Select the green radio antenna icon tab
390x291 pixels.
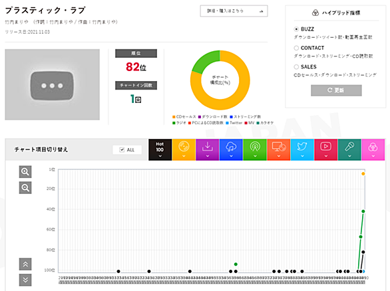click(x=255, y=149)
